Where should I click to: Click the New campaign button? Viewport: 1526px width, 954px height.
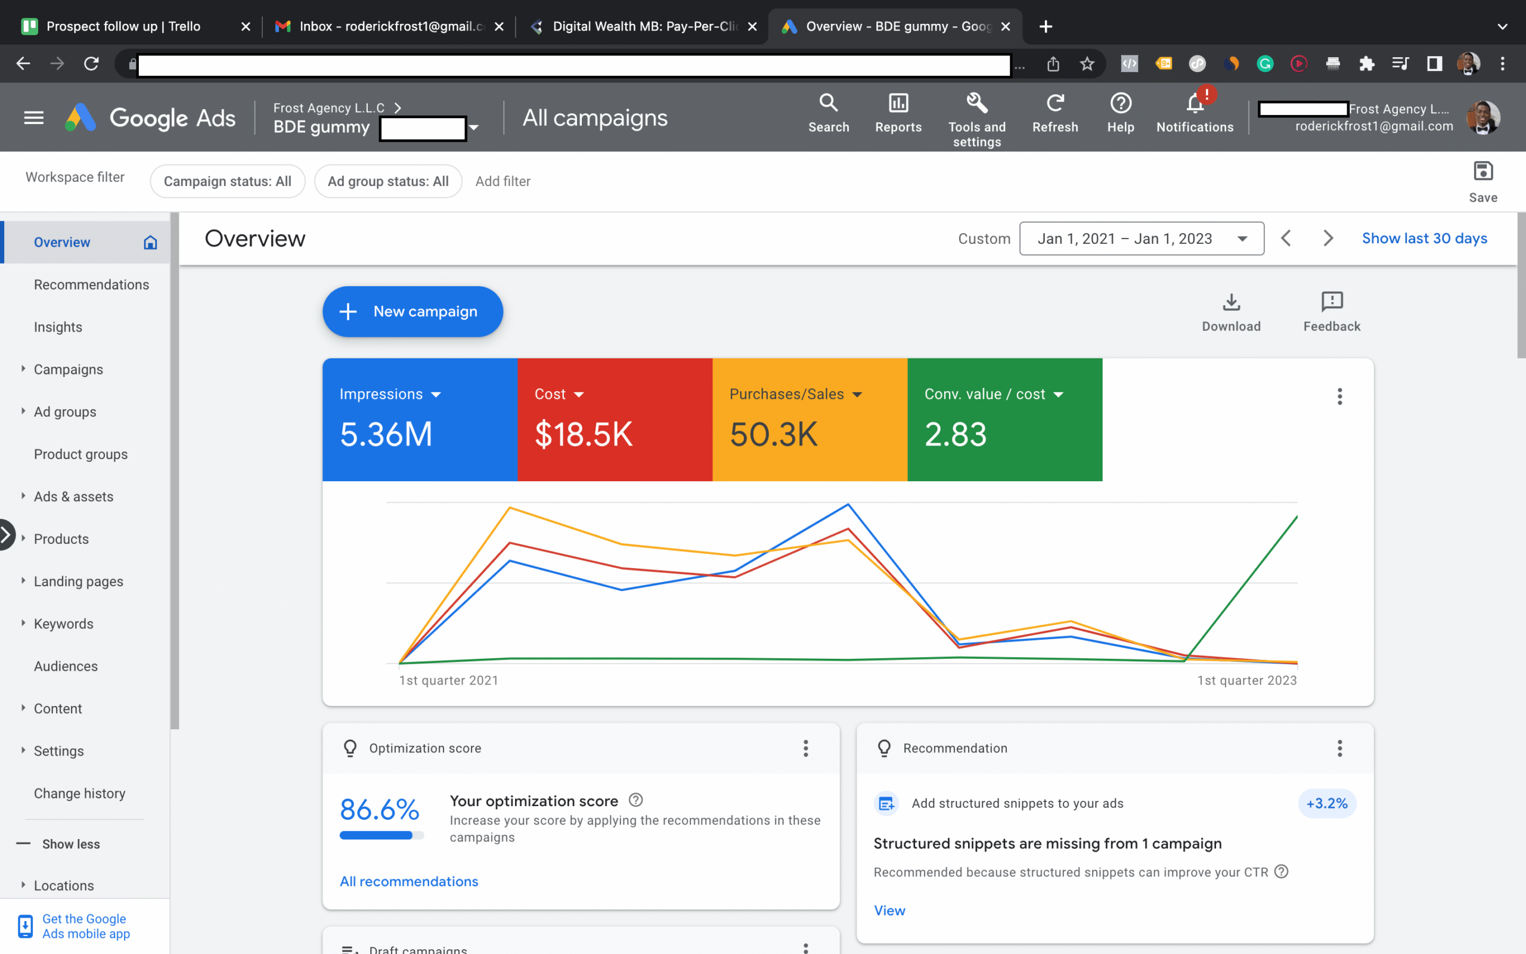tap(412, 312)
